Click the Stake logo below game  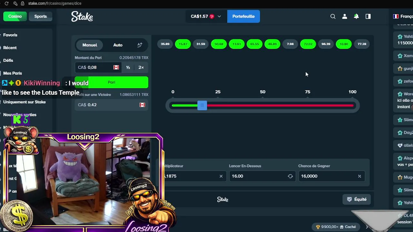(223, 199)
